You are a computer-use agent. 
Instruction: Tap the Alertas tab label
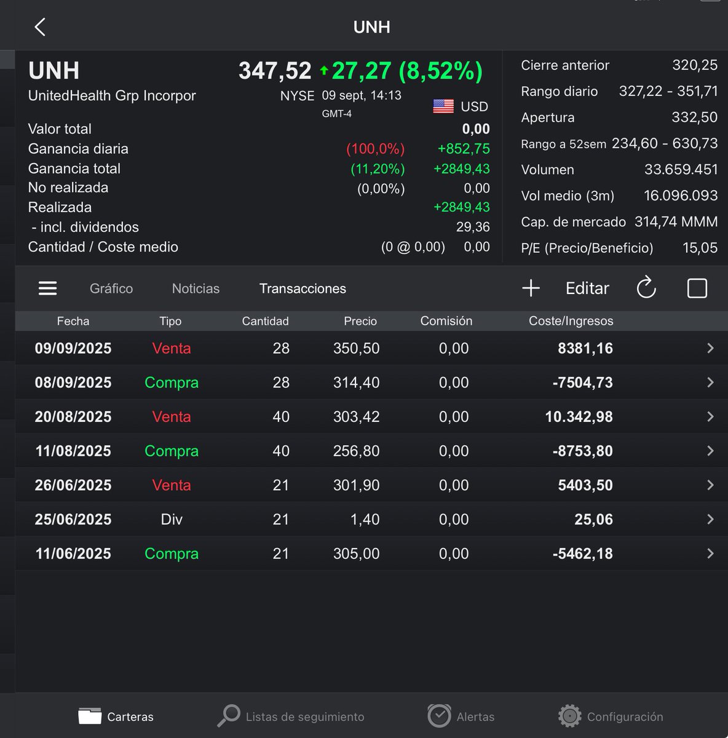pos(475,716)
